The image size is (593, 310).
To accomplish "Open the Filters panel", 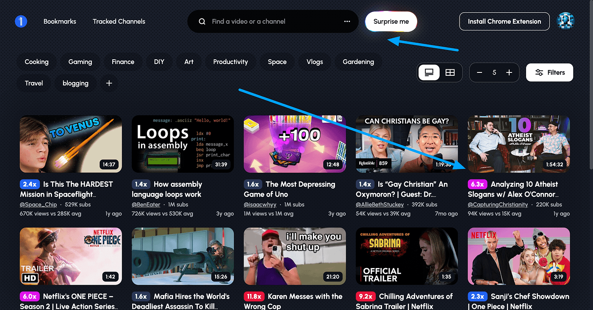I will 549,72.
